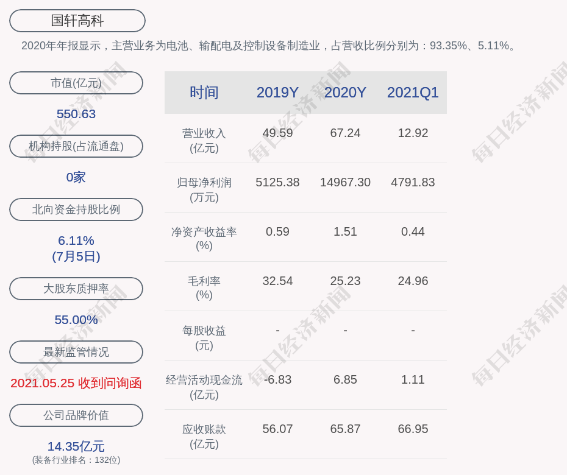The image size is (567, 475).
Task: Click the 每股收益 (元) row label
Action: click(x=204, y=338)
